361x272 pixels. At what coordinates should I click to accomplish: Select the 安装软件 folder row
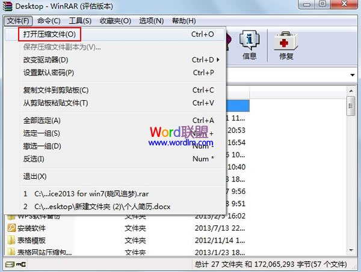[x=126, y=228]
